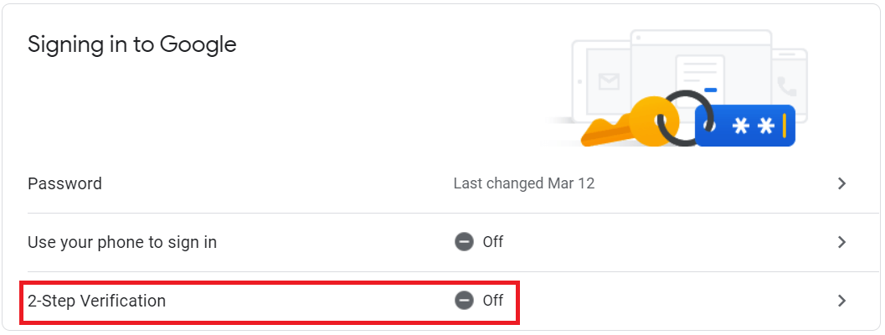Open the Use your phone to sign in chevron
The width and height of the screenshot is (885, 335).
(x=841, y=242)
